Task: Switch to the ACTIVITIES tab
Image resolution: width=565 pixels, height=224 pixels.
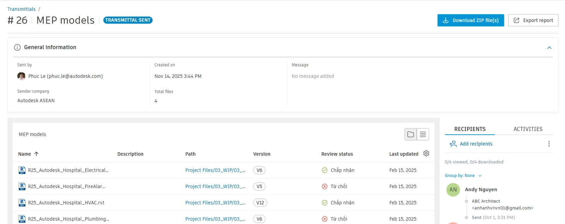Action: pos(528,129)
